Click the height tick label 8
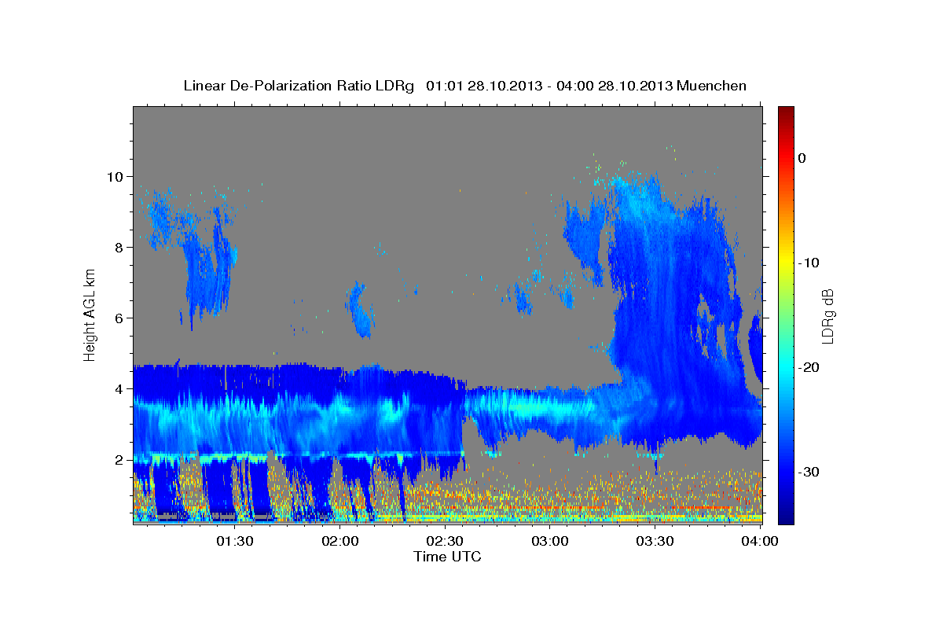 pyautogui.click(x=119, y=247)
